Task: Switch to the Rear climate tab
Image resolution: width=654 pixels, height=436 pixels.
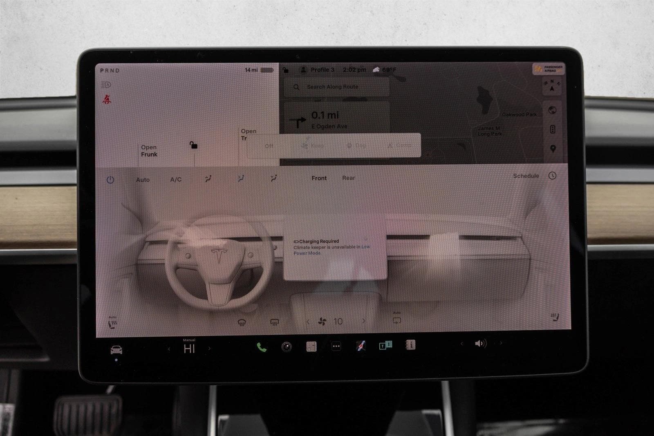Action: point(349,178)
